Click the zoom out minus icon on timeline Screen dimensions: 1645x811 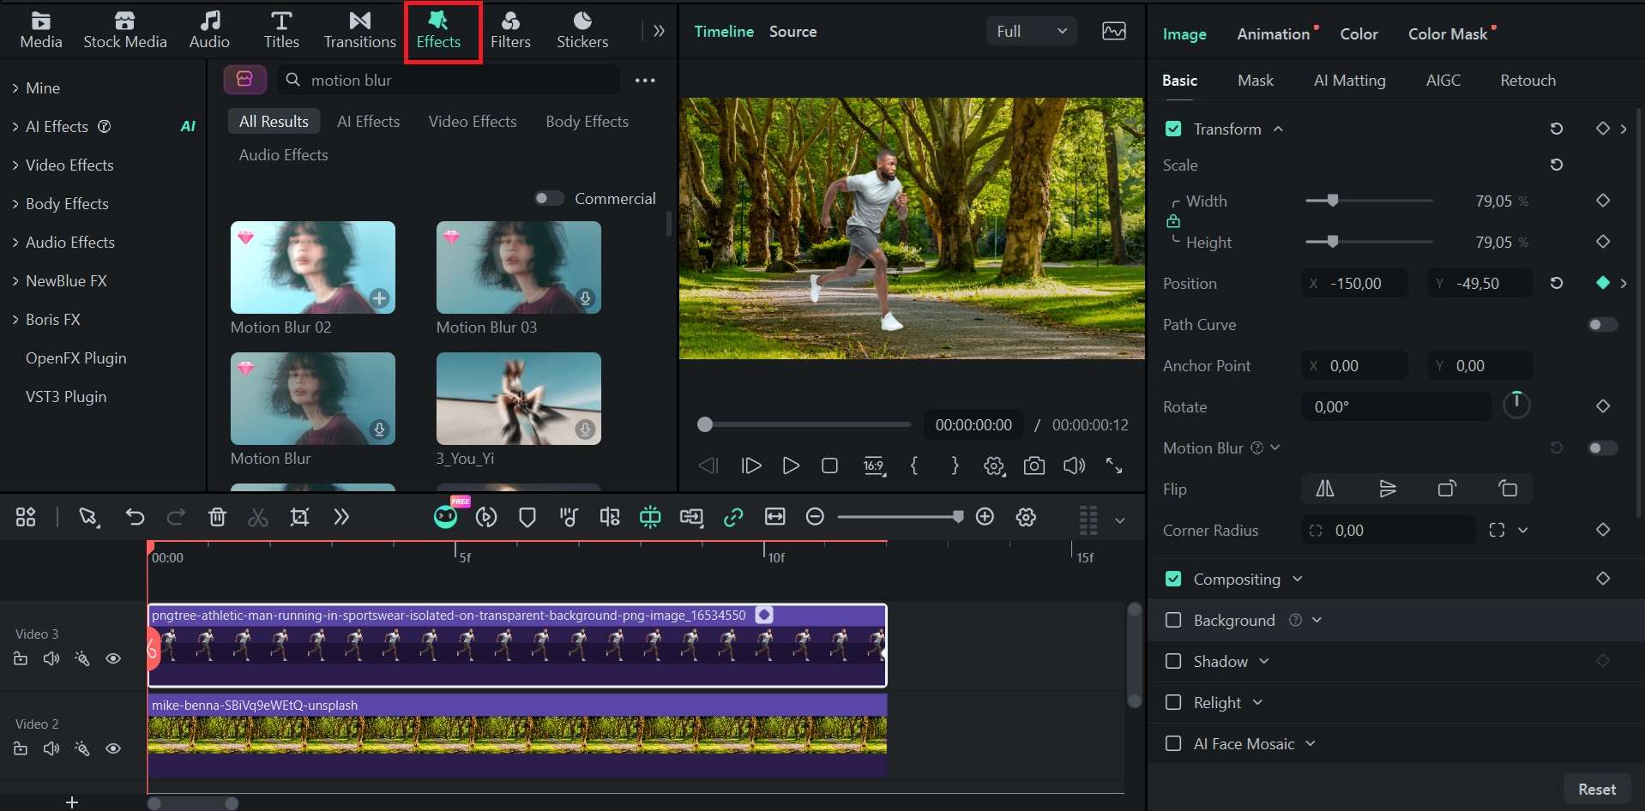tap(815, 516)
